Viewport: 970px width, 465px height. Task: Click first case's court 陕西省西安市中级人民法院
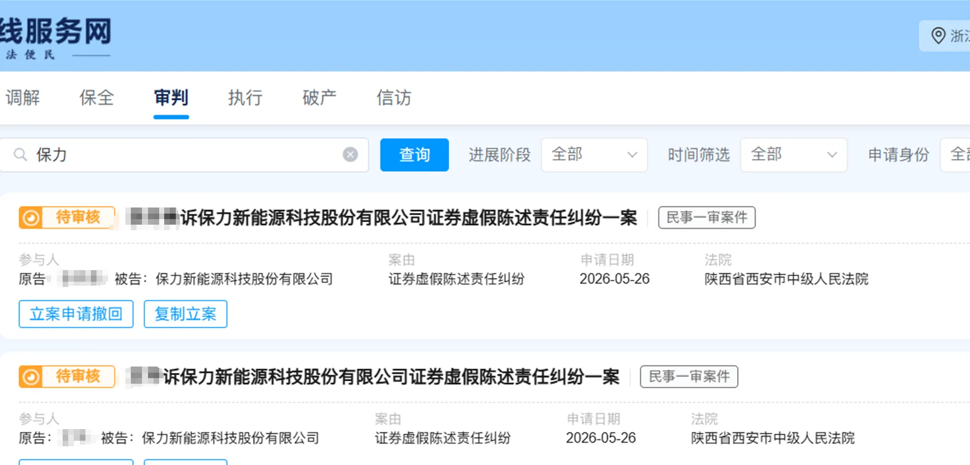tap(787, 279)
